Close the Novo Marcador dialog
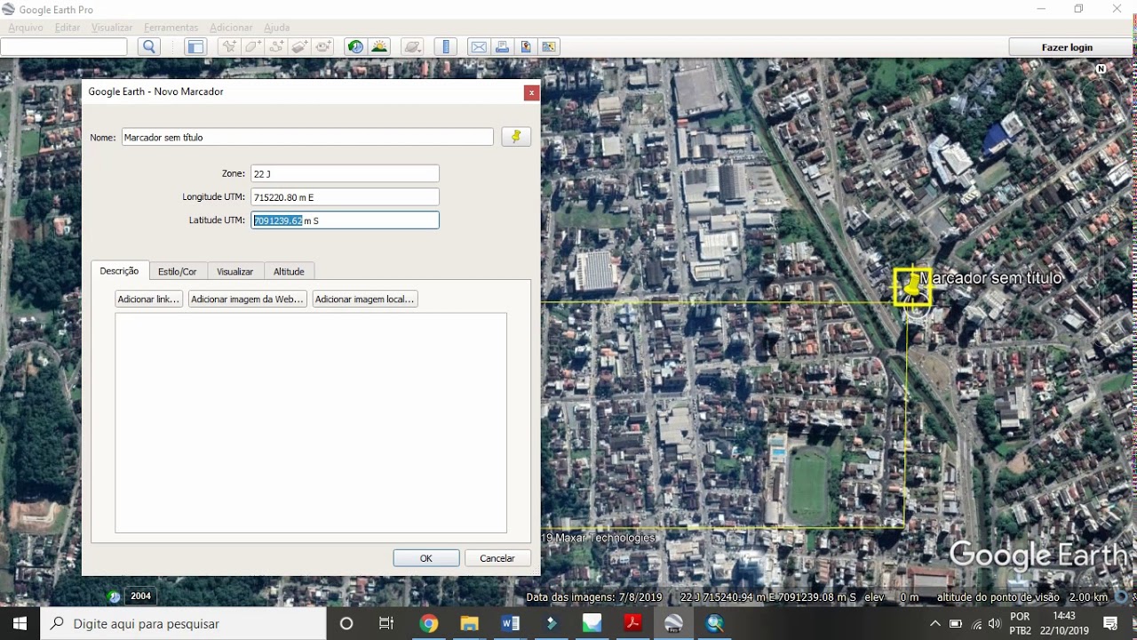 531,92
